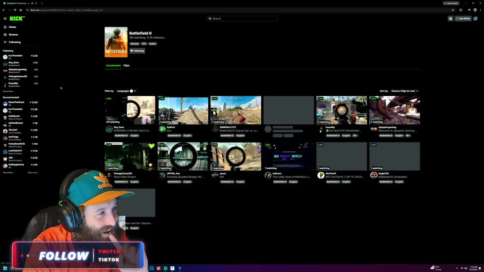Open a new browser tab
The image size is (484, 272).
(42, 3)
